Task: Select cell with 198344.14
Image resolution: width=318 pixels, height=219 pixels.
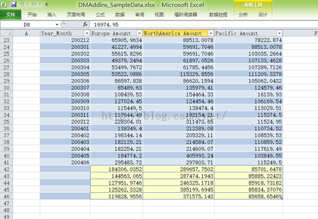Action: (117, 135)
